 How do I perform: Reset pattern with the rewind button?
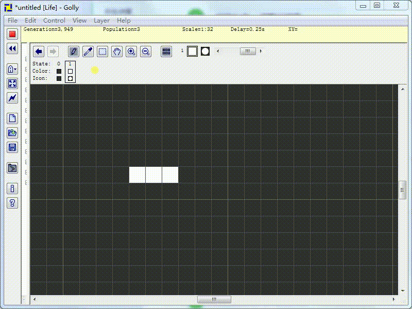coord(12,48)
